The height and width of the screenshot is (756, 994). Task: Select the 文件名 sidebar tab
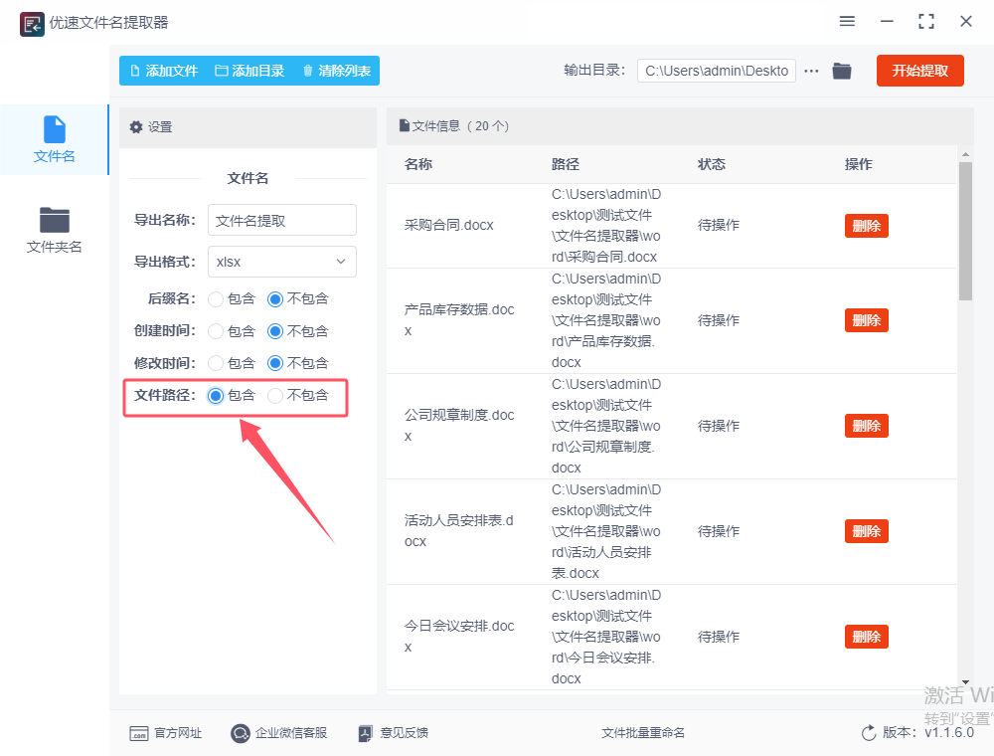[x=55, y=139]
